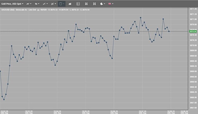
Task: Click the bar chart volume icon
Action: [x=70, y=4]
